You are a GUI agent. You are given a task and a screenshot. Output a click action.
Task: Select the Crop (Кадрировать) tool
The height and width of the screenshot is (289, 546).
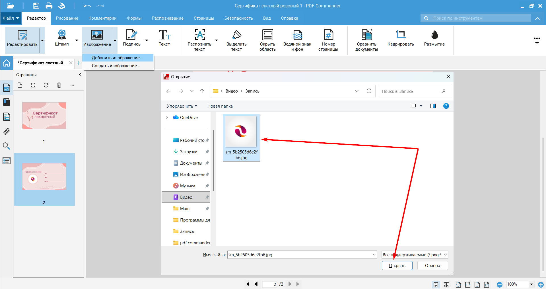[400, 35]
